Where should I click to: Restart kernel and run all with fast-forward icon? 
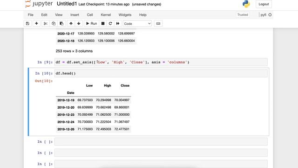pos(118,24)
